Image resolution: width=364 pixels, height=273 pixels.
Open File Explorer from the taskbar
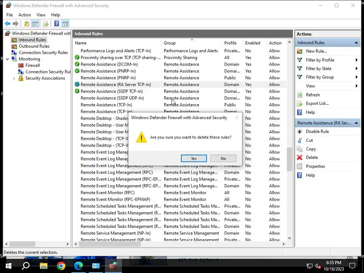tap(43, 266)
